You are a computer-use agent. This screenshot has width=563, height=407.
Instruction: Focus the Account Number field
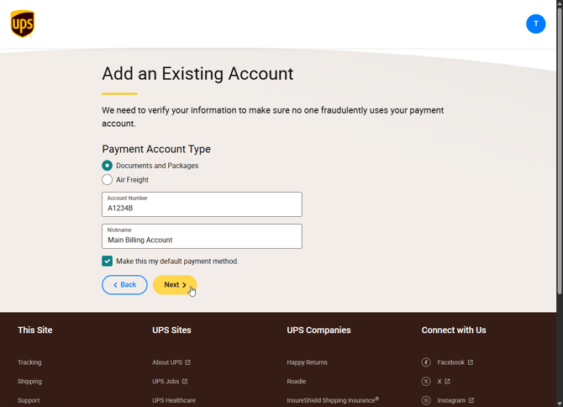(202, 204)
